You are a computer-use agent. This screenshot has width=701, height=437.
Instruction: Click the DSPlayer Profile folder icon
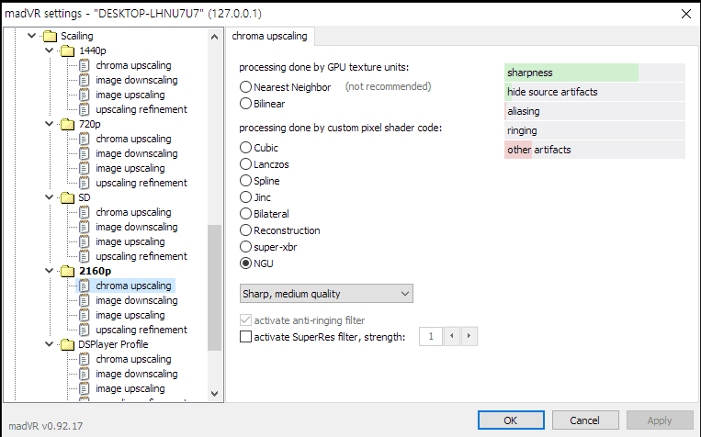(x=67, y=344)
